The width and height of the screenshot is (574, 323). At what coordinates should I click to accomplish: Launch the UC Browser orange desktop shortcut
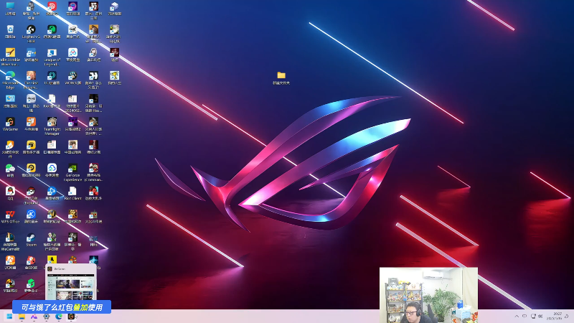(x=10, y=263)
